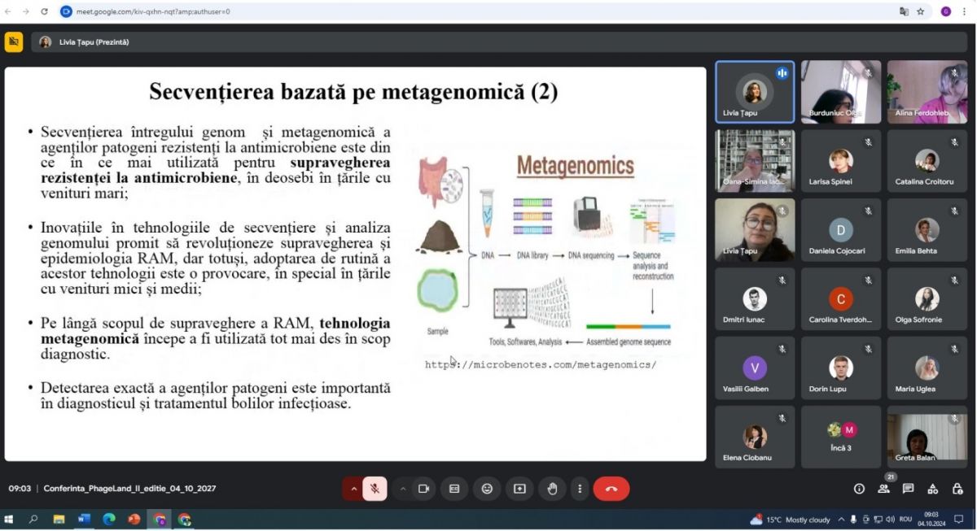Toggle closed captions button
The image size is (977, 531).
coord(454,489)
